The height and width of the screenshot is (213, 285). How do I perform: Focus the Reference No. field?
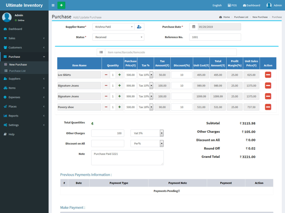pos(215,37)
